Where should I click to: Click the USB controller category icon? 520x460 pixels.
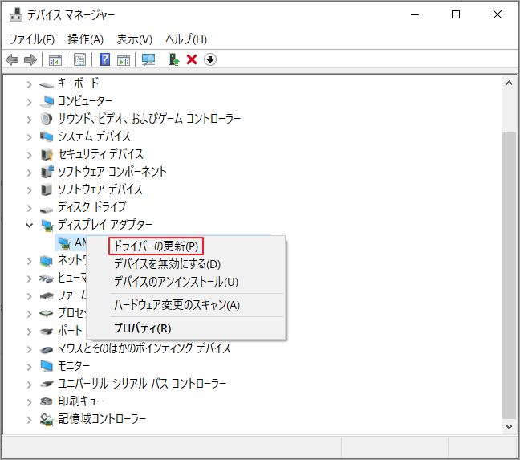[47, 384]
